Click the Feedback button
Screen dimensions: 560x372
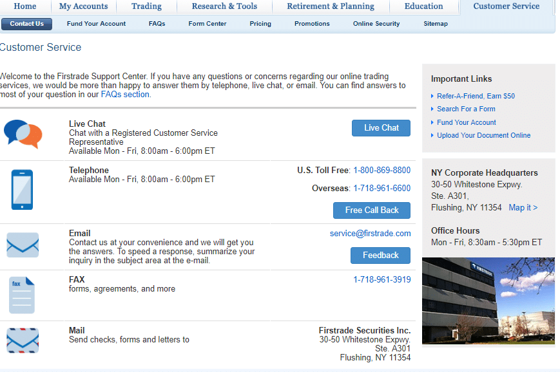(x=380, y=256)
